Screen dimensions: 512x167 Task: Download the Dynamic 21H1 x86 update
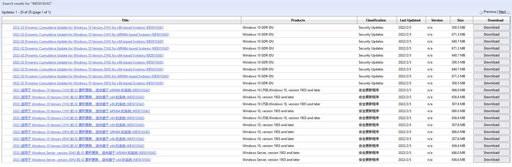[x=492, y=27]
